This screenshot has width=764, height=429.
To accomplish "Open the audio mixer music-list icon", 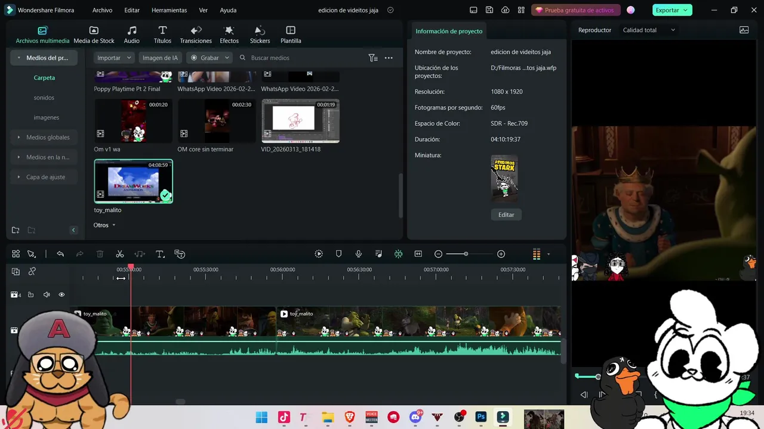I will pyautogui.click(x=378, y=254).
